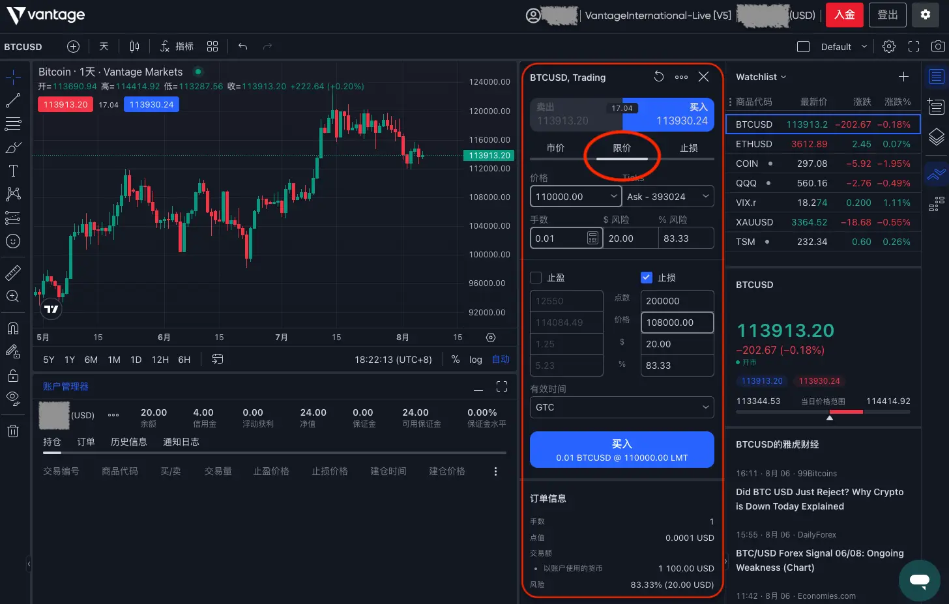
Task: Expand the Watchlist dropdown menu
Action: pyautogui.click(x=761, y=77)
